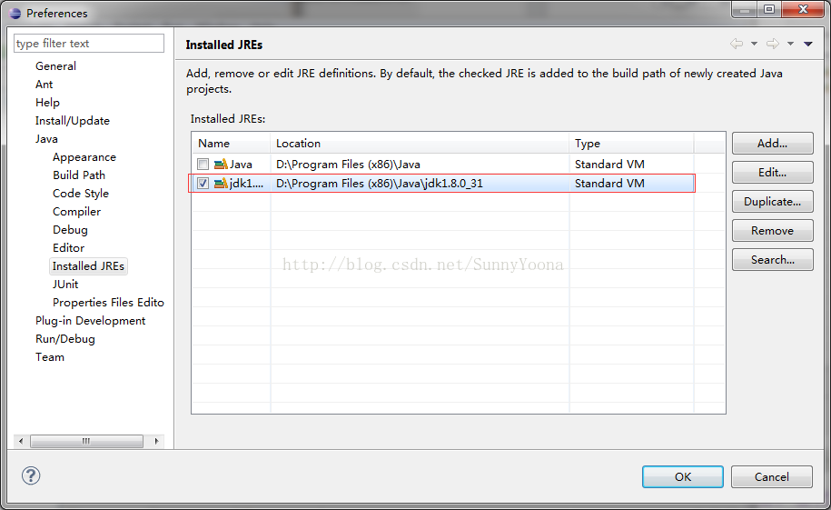Focus the type filter text field
831x510 pixels.
(x=89, y=44)
